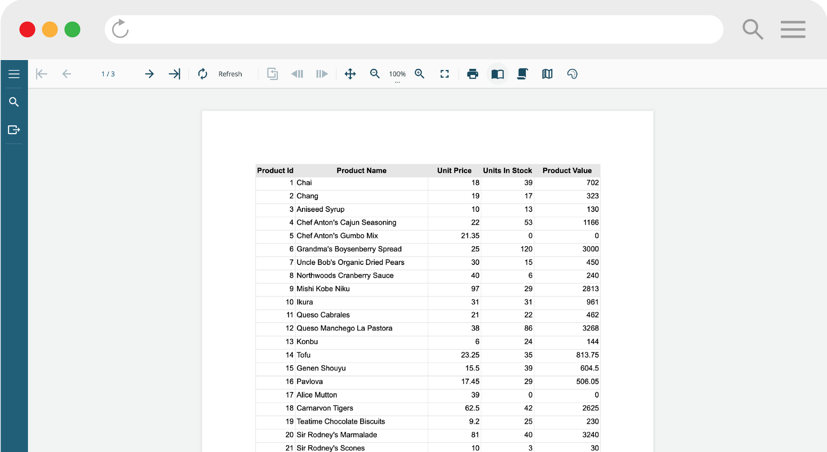Click Teatime Chocolate Biscuits cell
Viewport: 827px width, 452px height.
[x=362, y=422]
